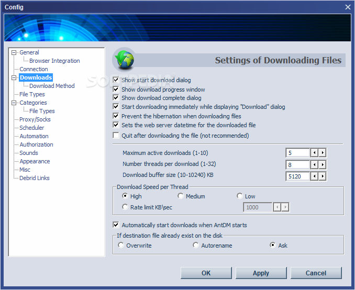Decrease threads per download with left arrow
Viewport: 355px width, 290px height.
pyautogui.click(x=314, y=164)
